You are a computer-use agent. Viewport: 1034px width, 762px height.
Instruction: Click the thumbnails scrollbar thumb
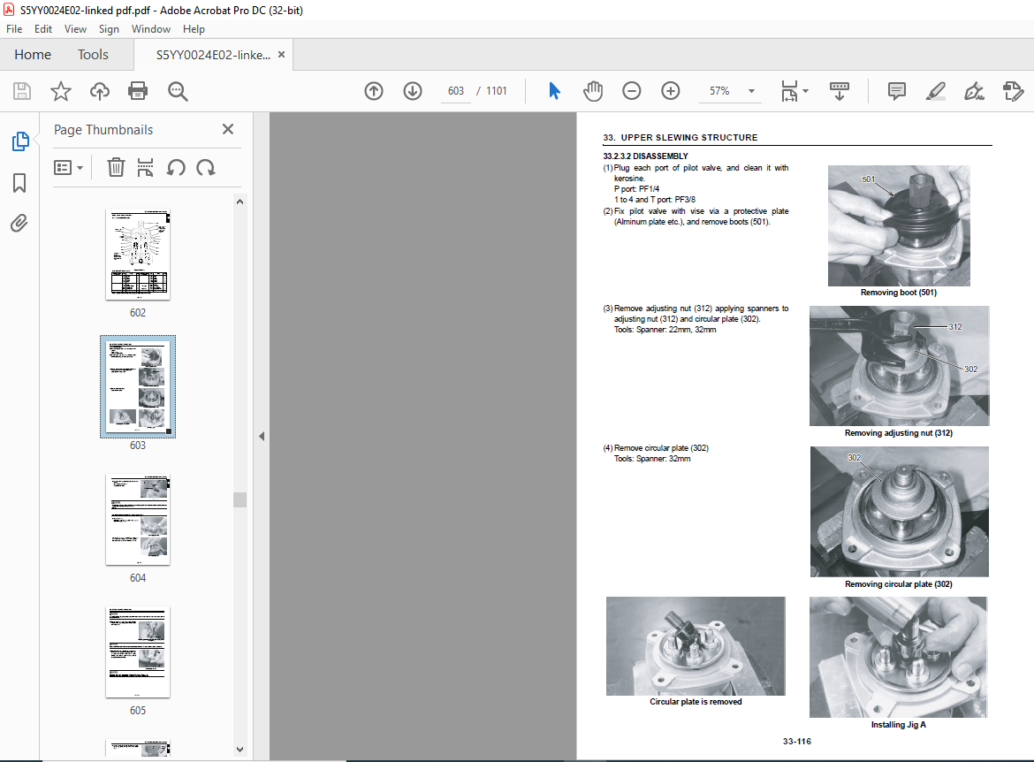pyautogui.click(x=240, y=499)
